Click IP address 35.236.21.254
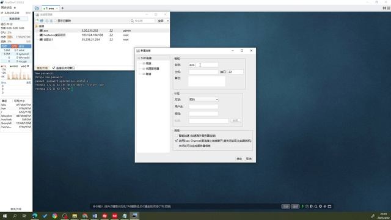The width and height of the screenshot is (391, 220). point(91,40)
